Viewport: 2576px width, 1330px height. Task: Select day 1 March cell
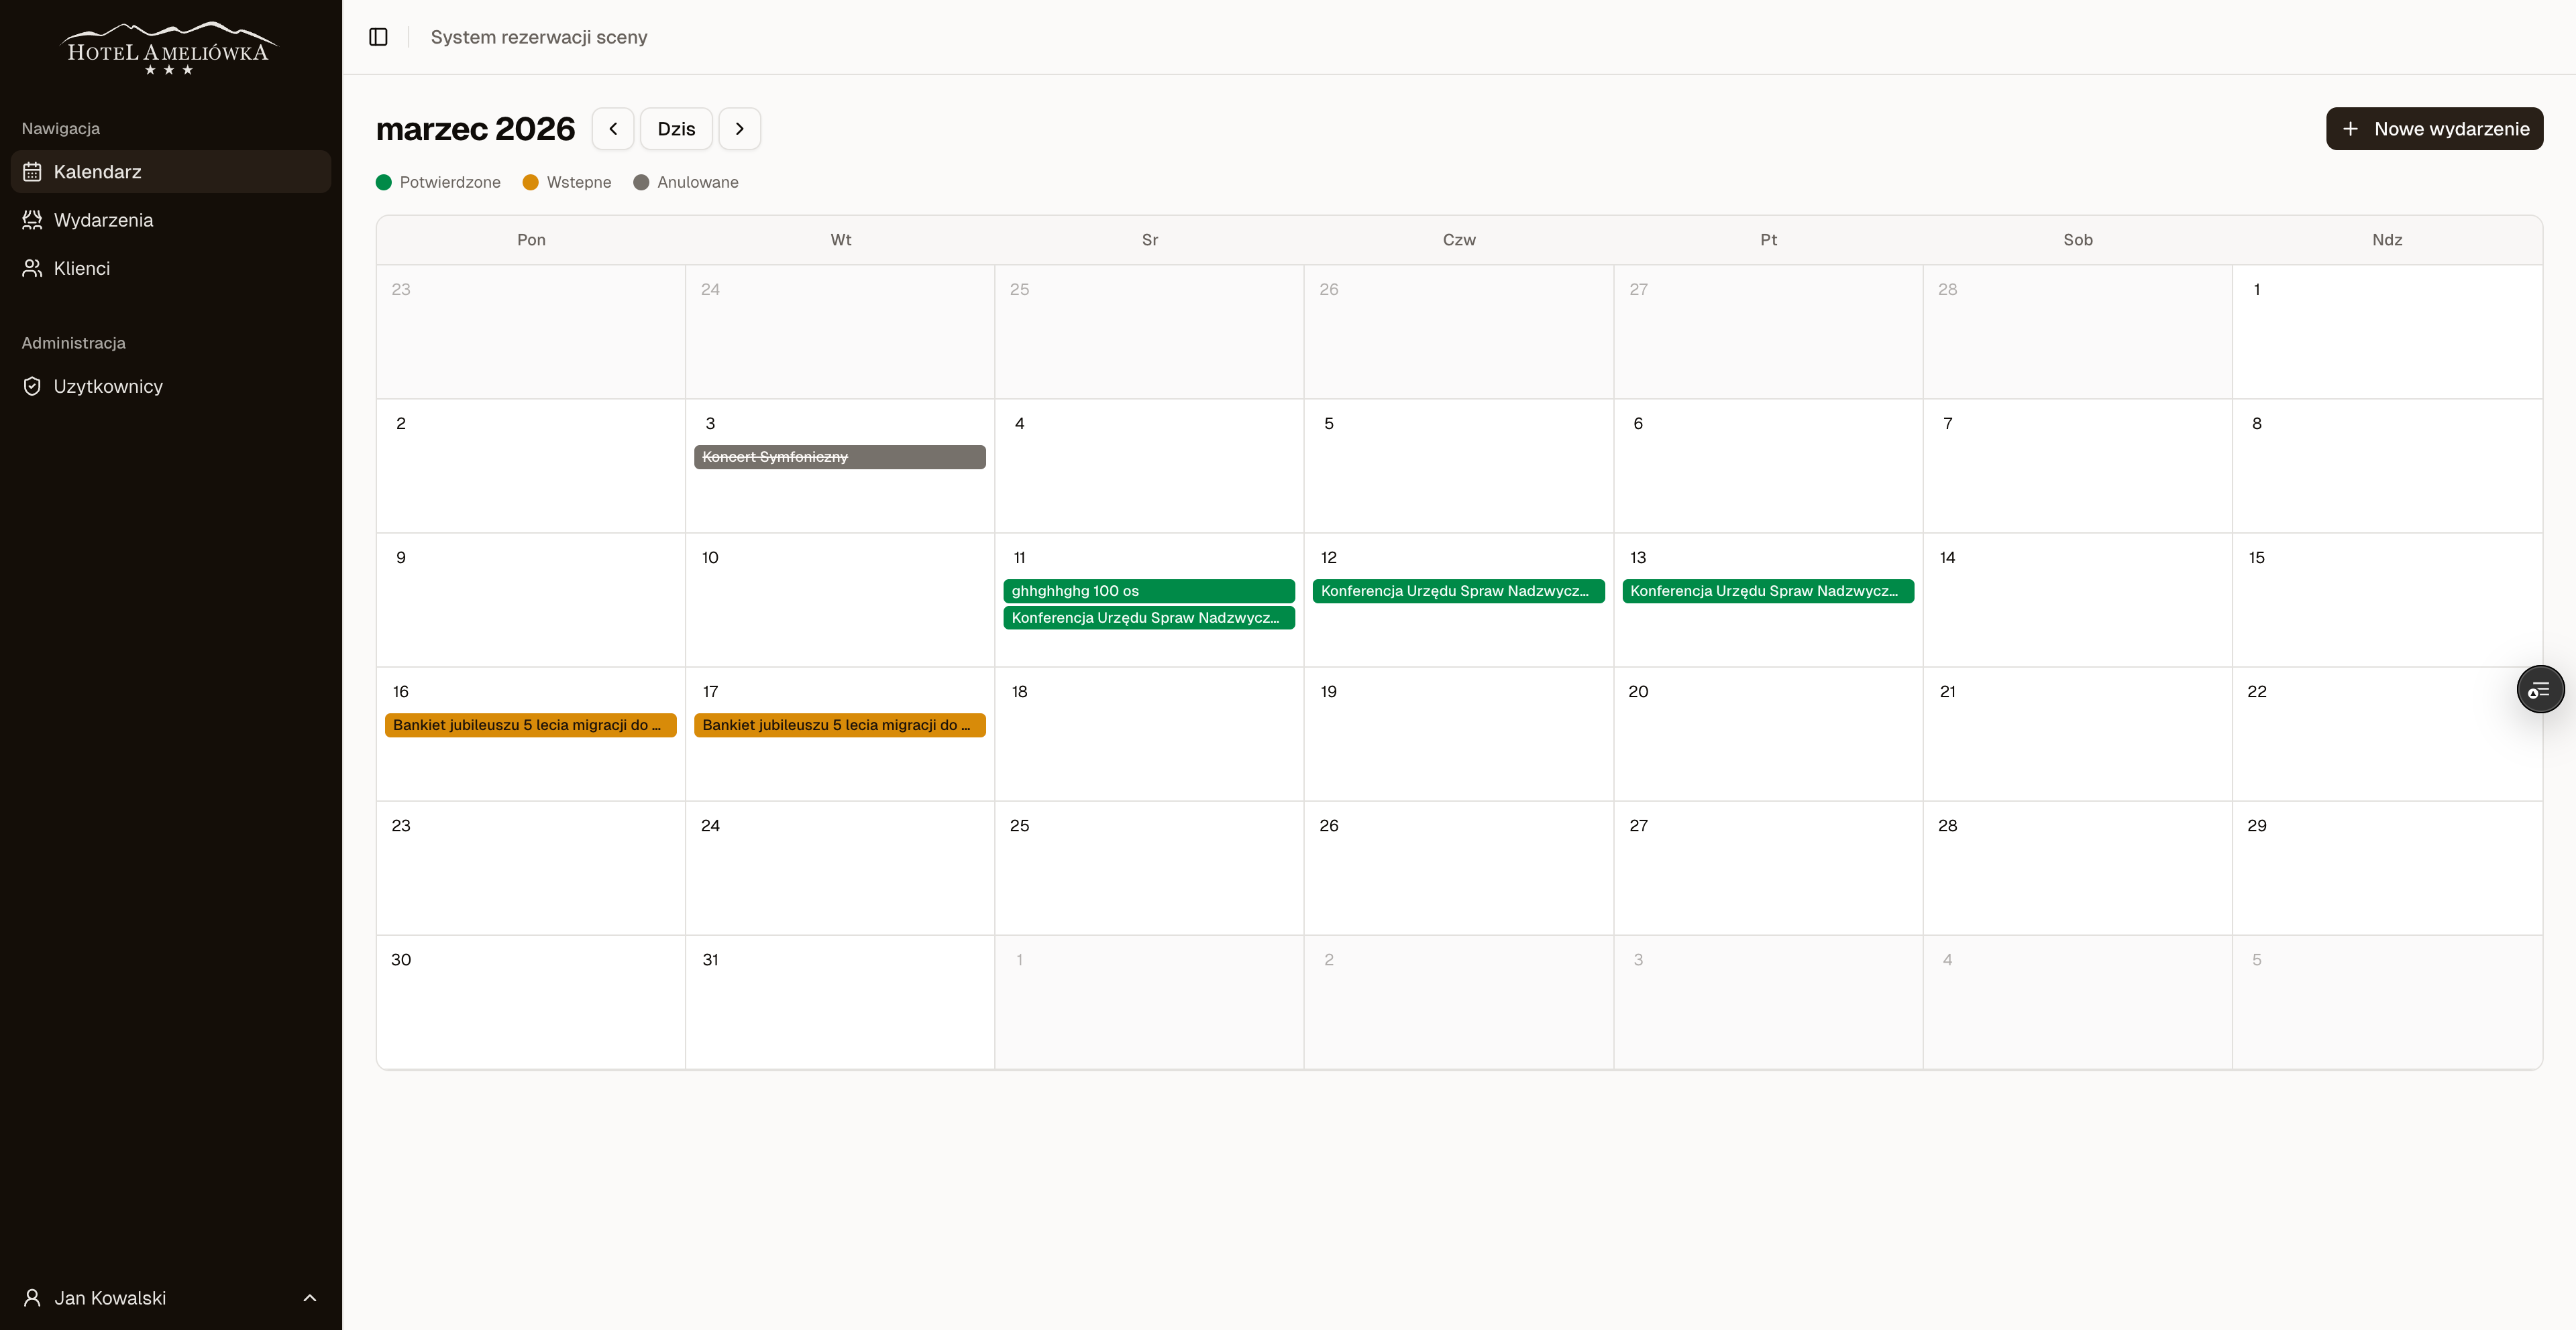point(2387,332)
